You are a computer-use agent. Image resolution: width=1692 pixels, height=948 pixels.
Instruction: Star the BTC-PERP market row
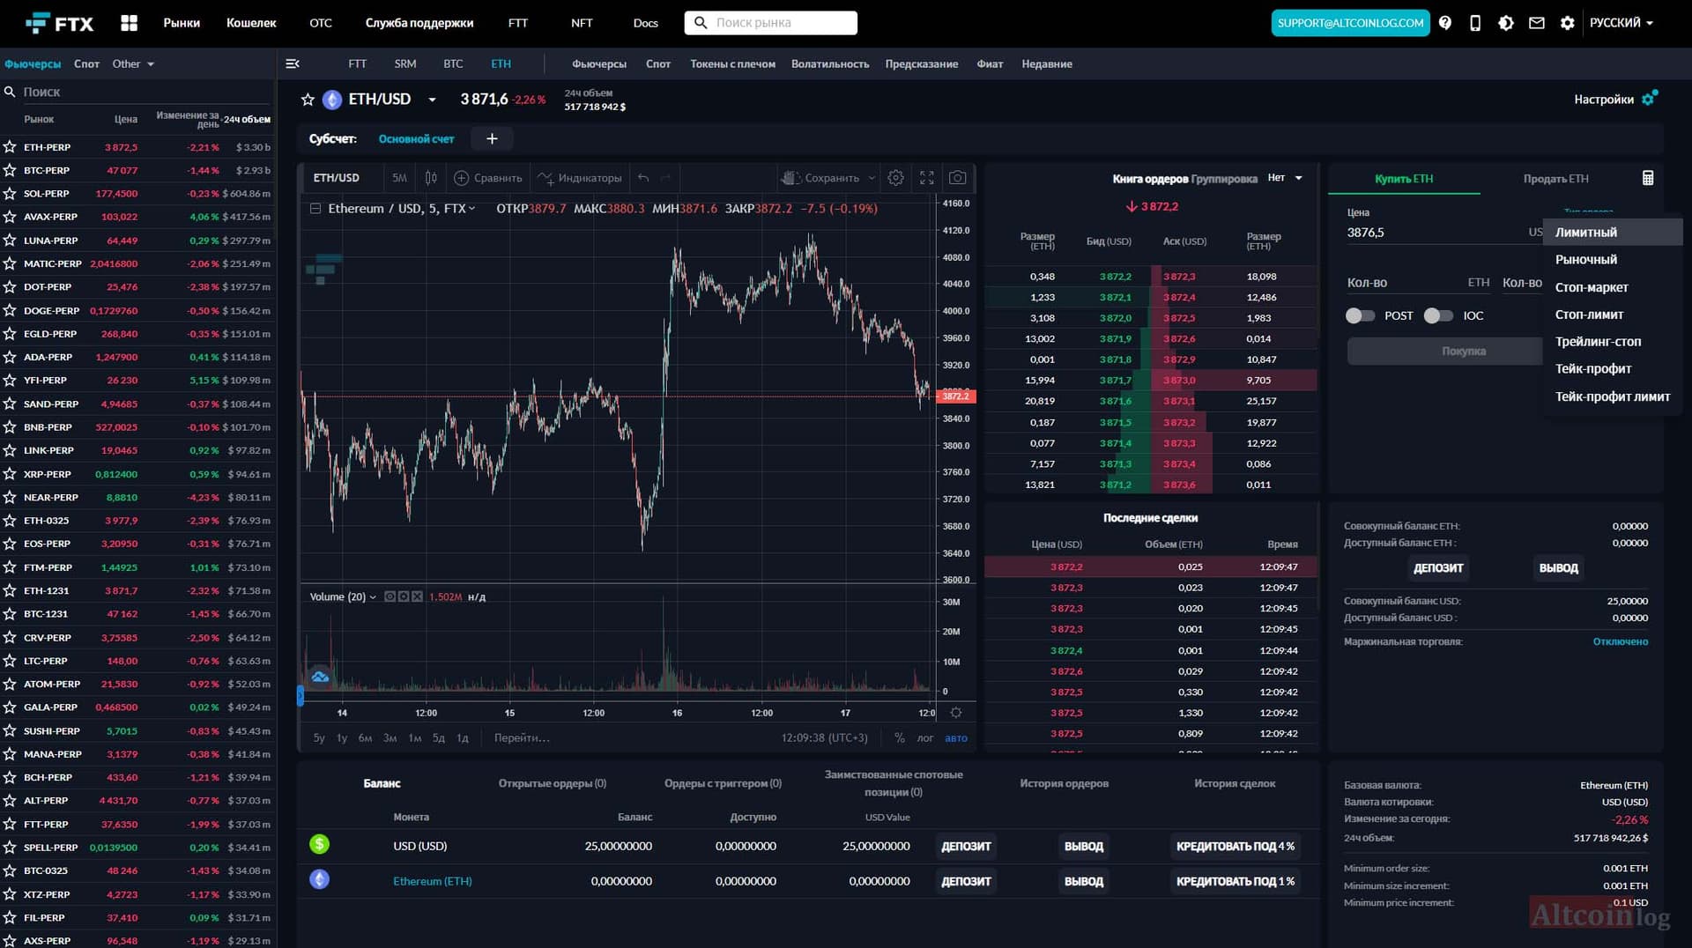point(10,170)
